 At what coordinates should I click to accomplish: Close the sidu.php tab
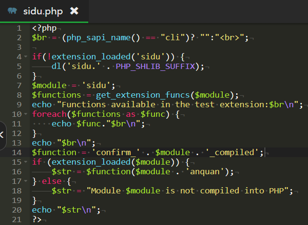74,11
